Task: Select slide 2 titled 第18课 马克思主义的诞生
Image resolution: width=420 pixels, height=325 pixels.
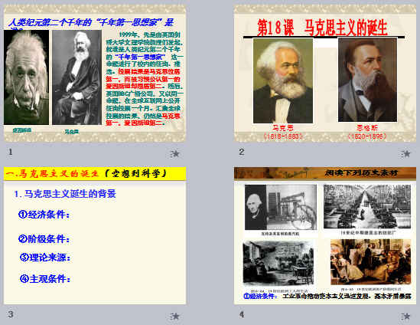Action: coord(325,73)
